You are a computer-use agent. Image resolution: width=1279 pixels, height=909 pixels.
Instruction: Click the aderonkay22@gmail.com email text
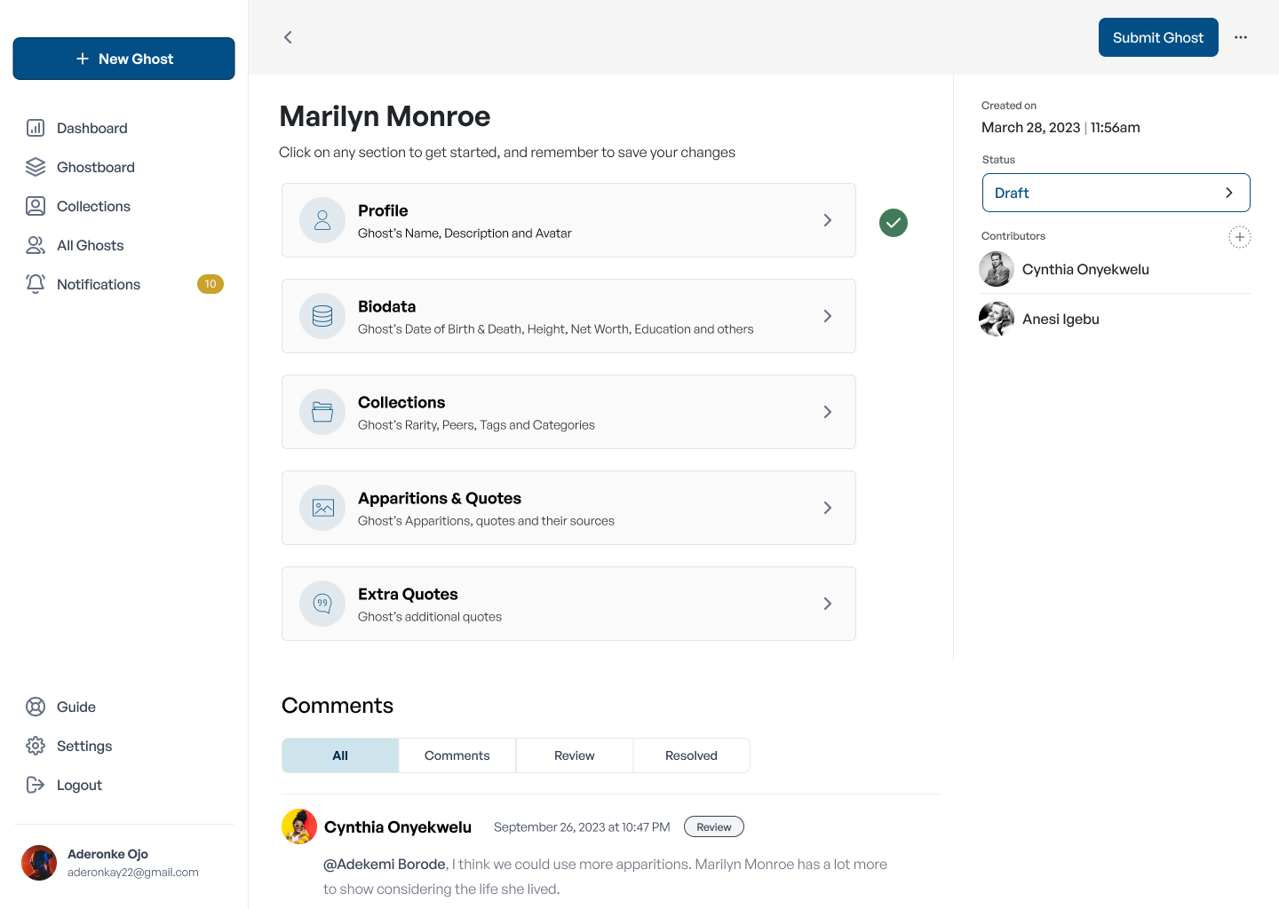133,872
